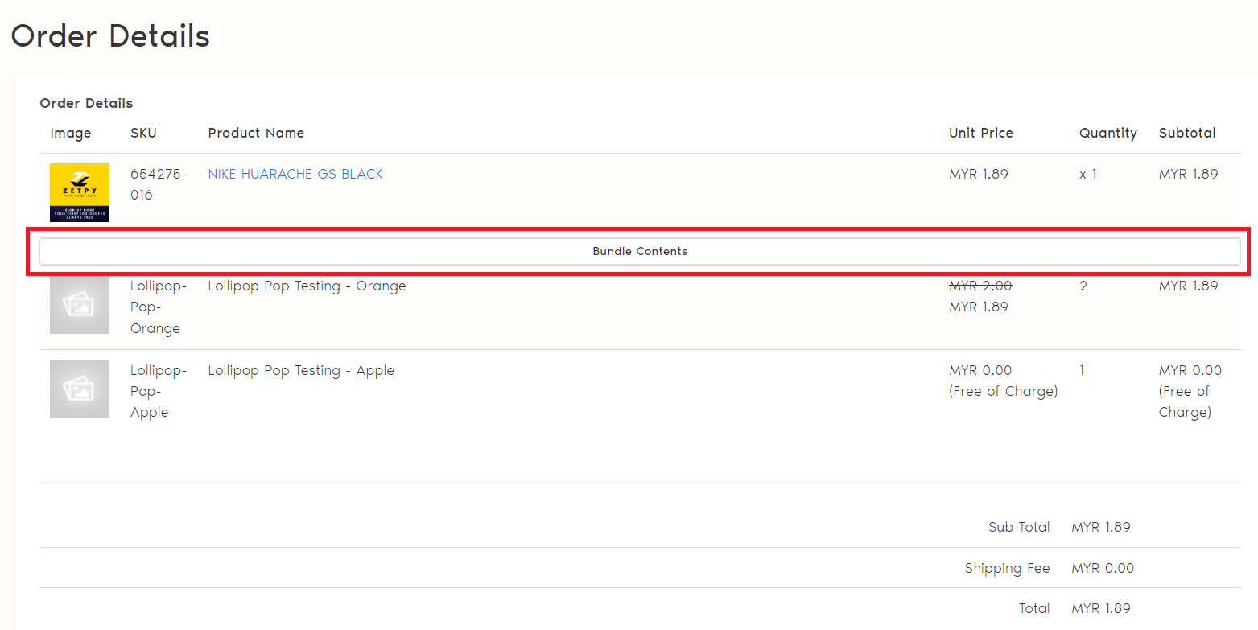Screen dimensions: 1258x630
Task: Click the Orange row quantity 2
Action: [x=1083, y=286]
